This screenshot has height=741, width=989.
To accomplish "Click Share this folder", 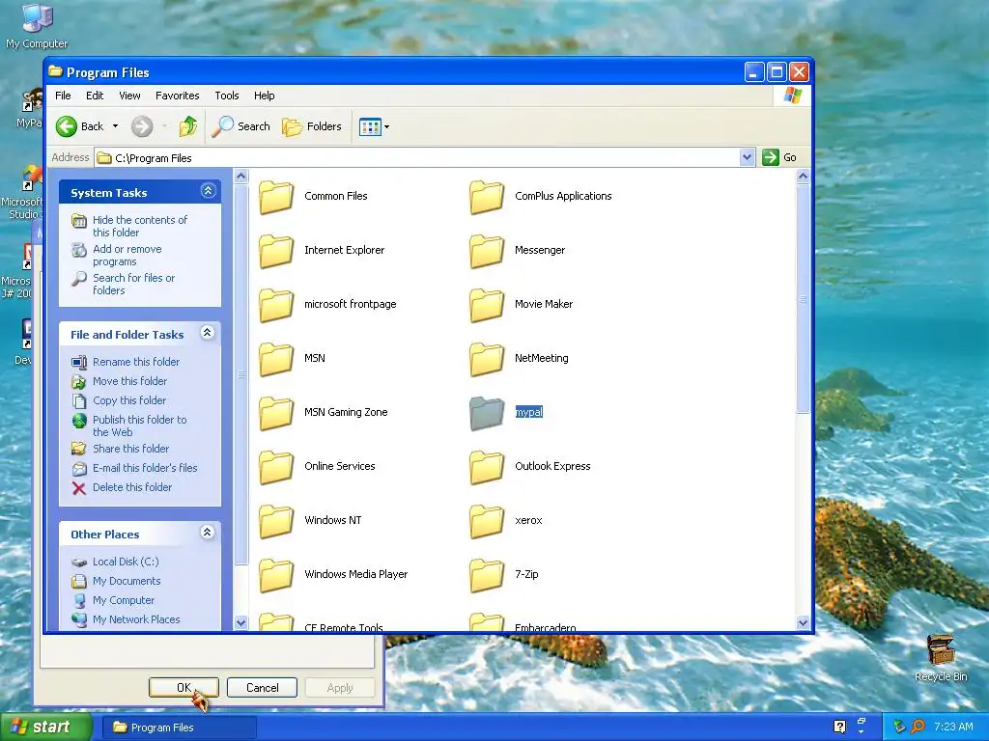I will pyautogui.click(x=131, y=449).
